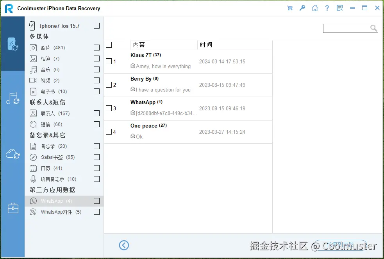Check the WhatsApp附件 (5) checkbox

(97, 212)
